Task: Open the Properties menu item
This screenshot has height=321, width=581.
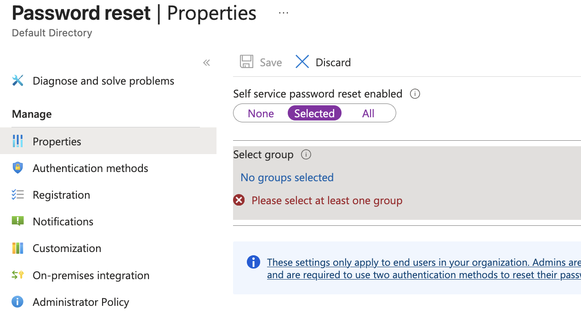Action: 57,142
